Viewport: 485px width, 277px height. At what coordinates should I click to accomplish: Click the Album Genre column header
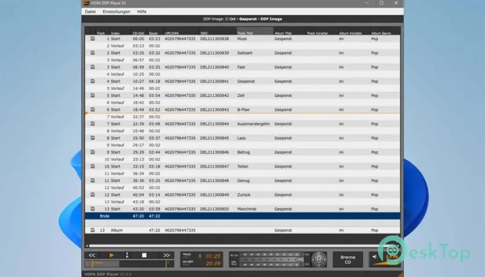(381, 33)
